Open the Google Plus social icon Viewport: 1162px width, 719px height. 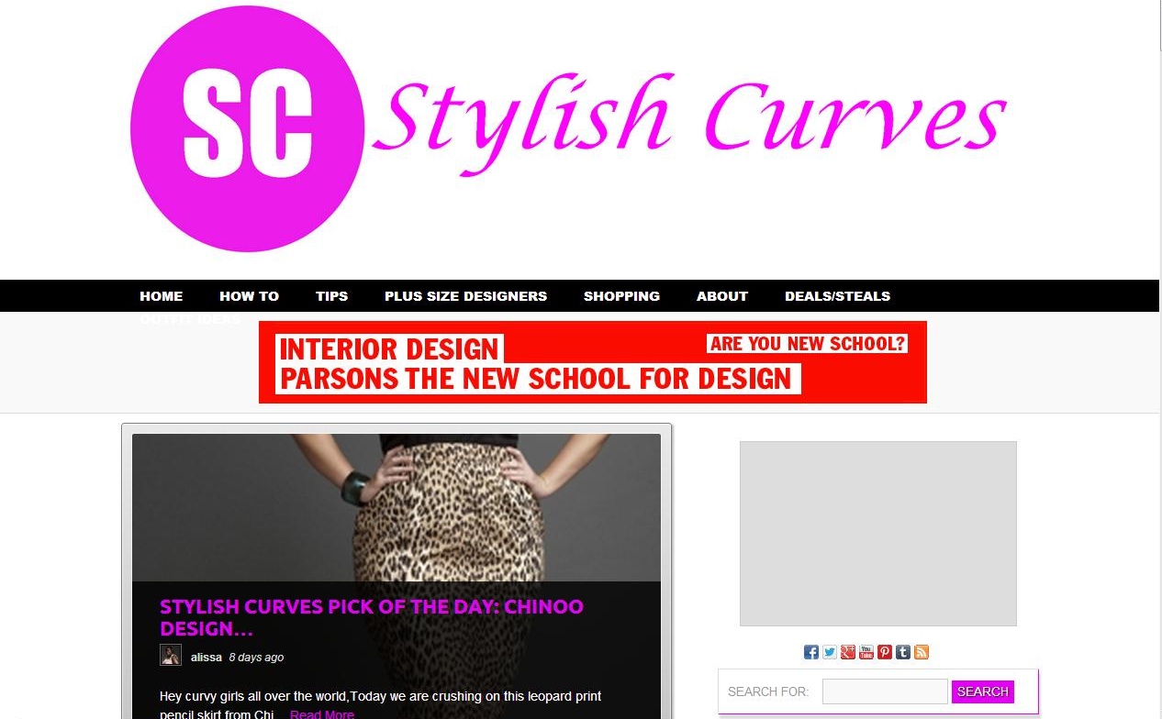click(x=848, y=652)
